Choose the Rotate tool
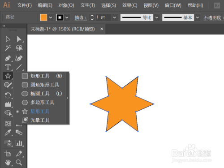Image resolution: width=224 pixels, height=168 pixels. pos(8,95)
